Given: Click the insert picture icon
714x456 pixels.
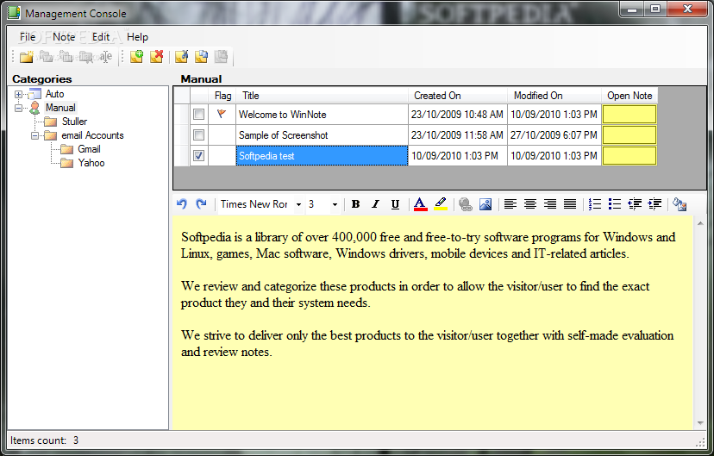Looking at the screenshot, I should point(485,204).
